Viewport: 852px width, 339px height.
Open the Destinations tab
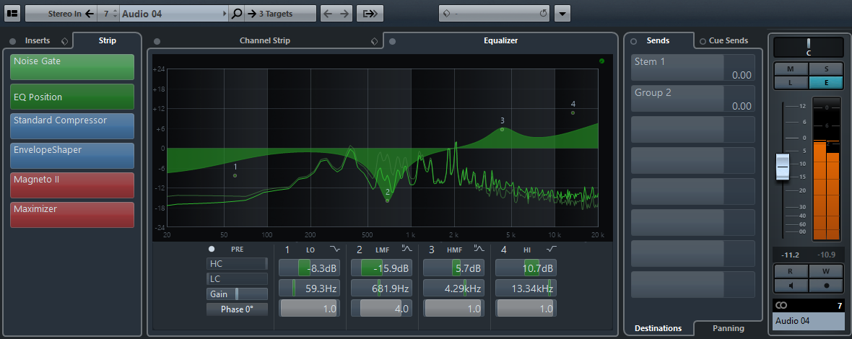pos(658,328)
